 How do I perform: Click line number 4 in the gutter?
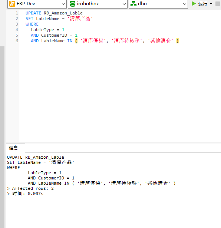click(17, 30)
